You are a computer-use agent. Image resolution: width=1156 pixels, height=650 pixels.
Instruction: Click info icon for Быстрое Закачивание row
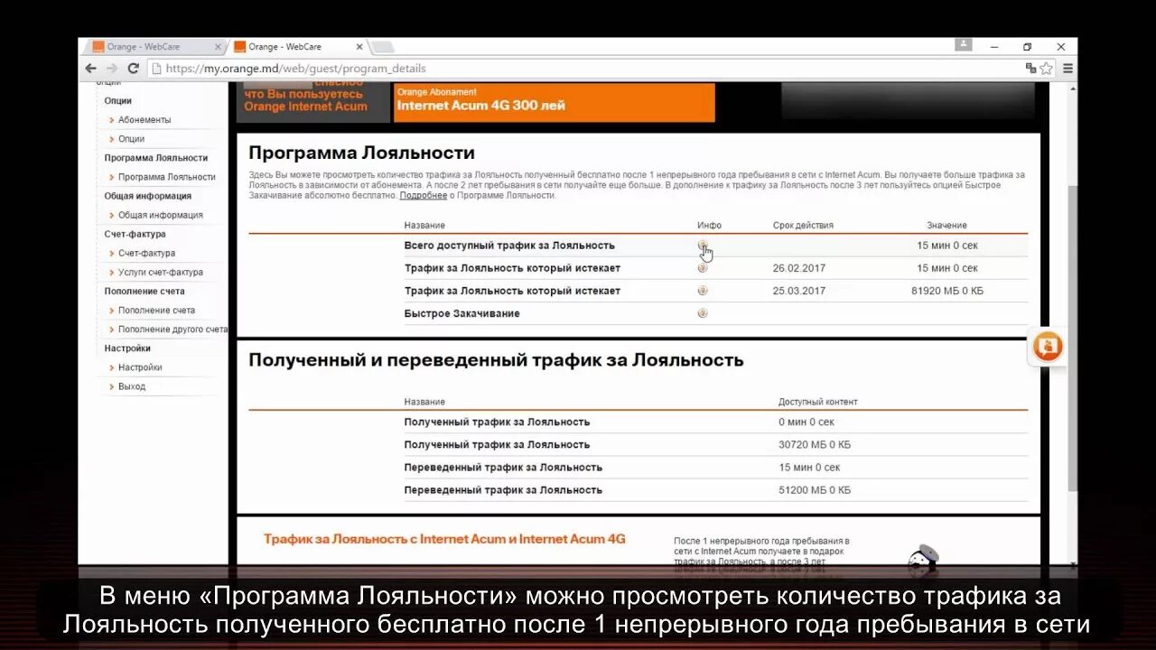click(x=703, y=313)
